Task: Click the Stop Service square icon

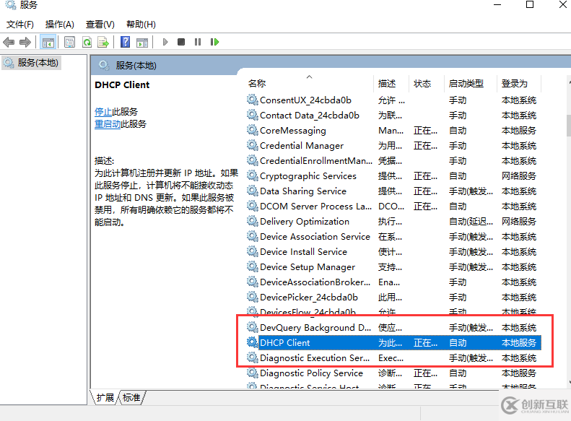Action: click(x=181, y=43)
